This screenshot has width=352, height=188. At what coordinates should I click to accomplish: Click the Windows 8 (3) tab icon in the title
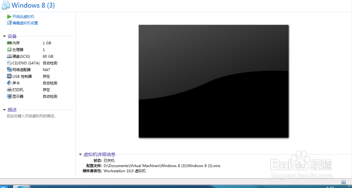tap(5, 5)
